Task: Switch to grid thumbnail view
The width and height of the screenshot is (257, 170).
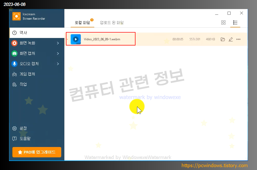Action: tap(223, 22)
